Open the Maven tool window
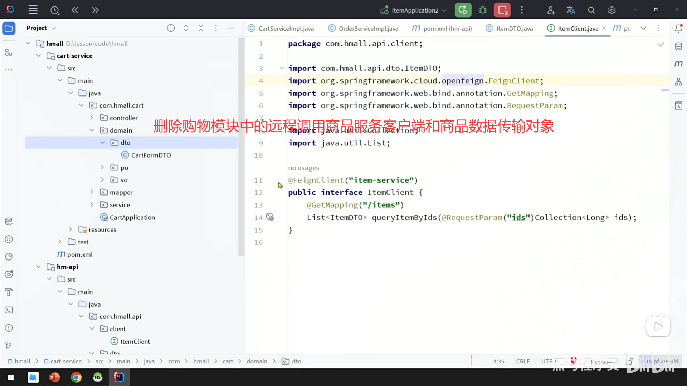The height and width of the screenshot is (386, 687). point(678,64)
